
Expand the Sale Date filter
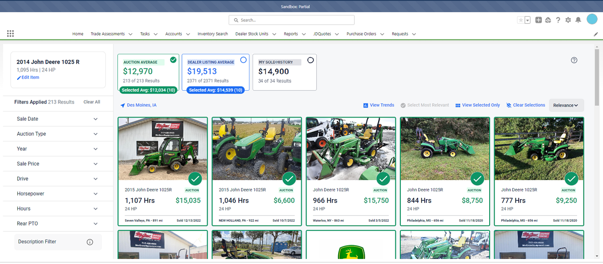coord(58,119)
